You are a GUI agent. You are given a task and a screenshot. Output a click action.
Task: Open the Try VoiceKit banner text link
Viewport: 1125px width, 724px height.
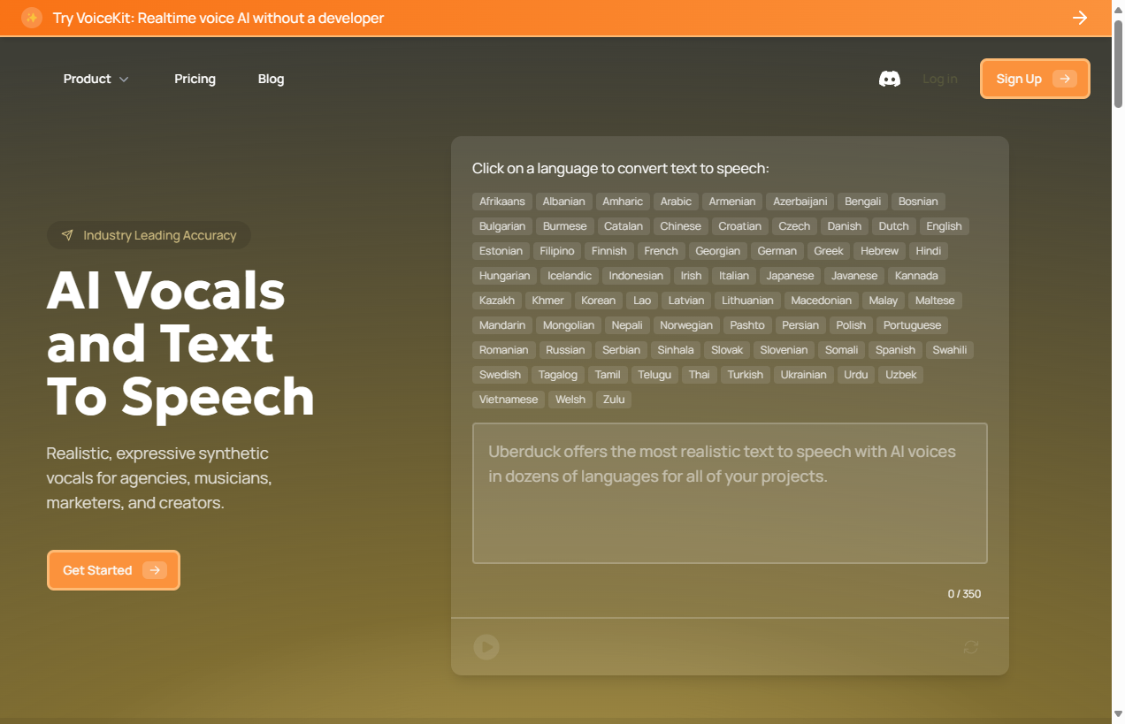pyautogui.click(x=218, y=18)
